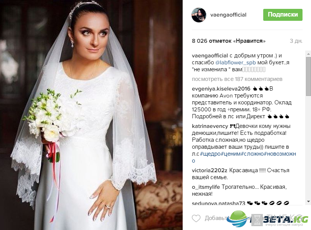The height and width of the screenshot is (230, 311).
Task: Click the comments scrollbar down arrow
Action: 308,201
